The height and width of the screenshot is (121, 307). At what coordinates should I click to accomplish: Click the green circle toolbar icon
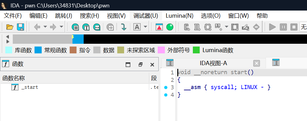coord(170,27)
